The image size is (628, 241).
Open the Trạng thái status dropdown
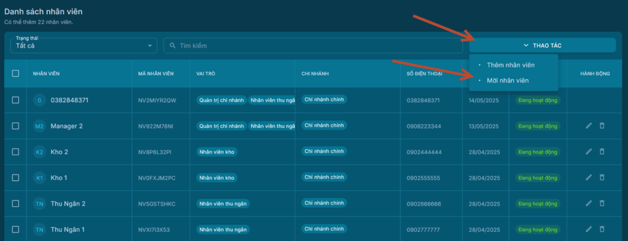pyautogui.click(x=83, y=45)
